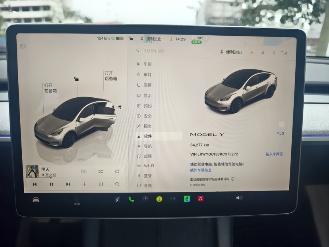Open the car controls icon in bottom bar
Image resolution: width=329 pixels, height=247 pixels.
(36, 200)
